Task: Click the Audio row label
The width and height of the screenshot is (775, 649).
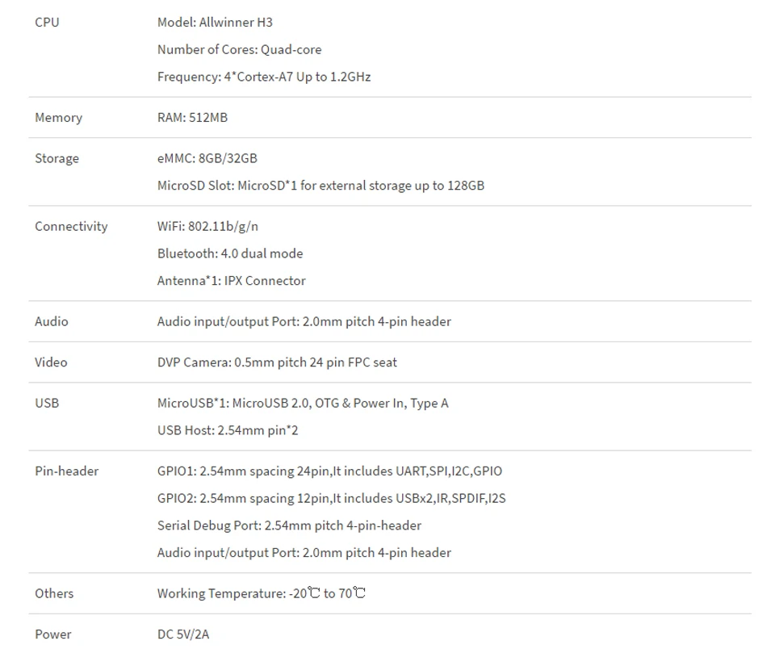Action: tap(52, 322)
